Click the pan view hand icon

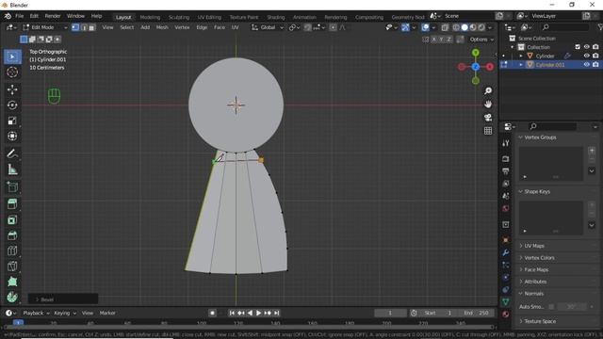coord(488,105)
